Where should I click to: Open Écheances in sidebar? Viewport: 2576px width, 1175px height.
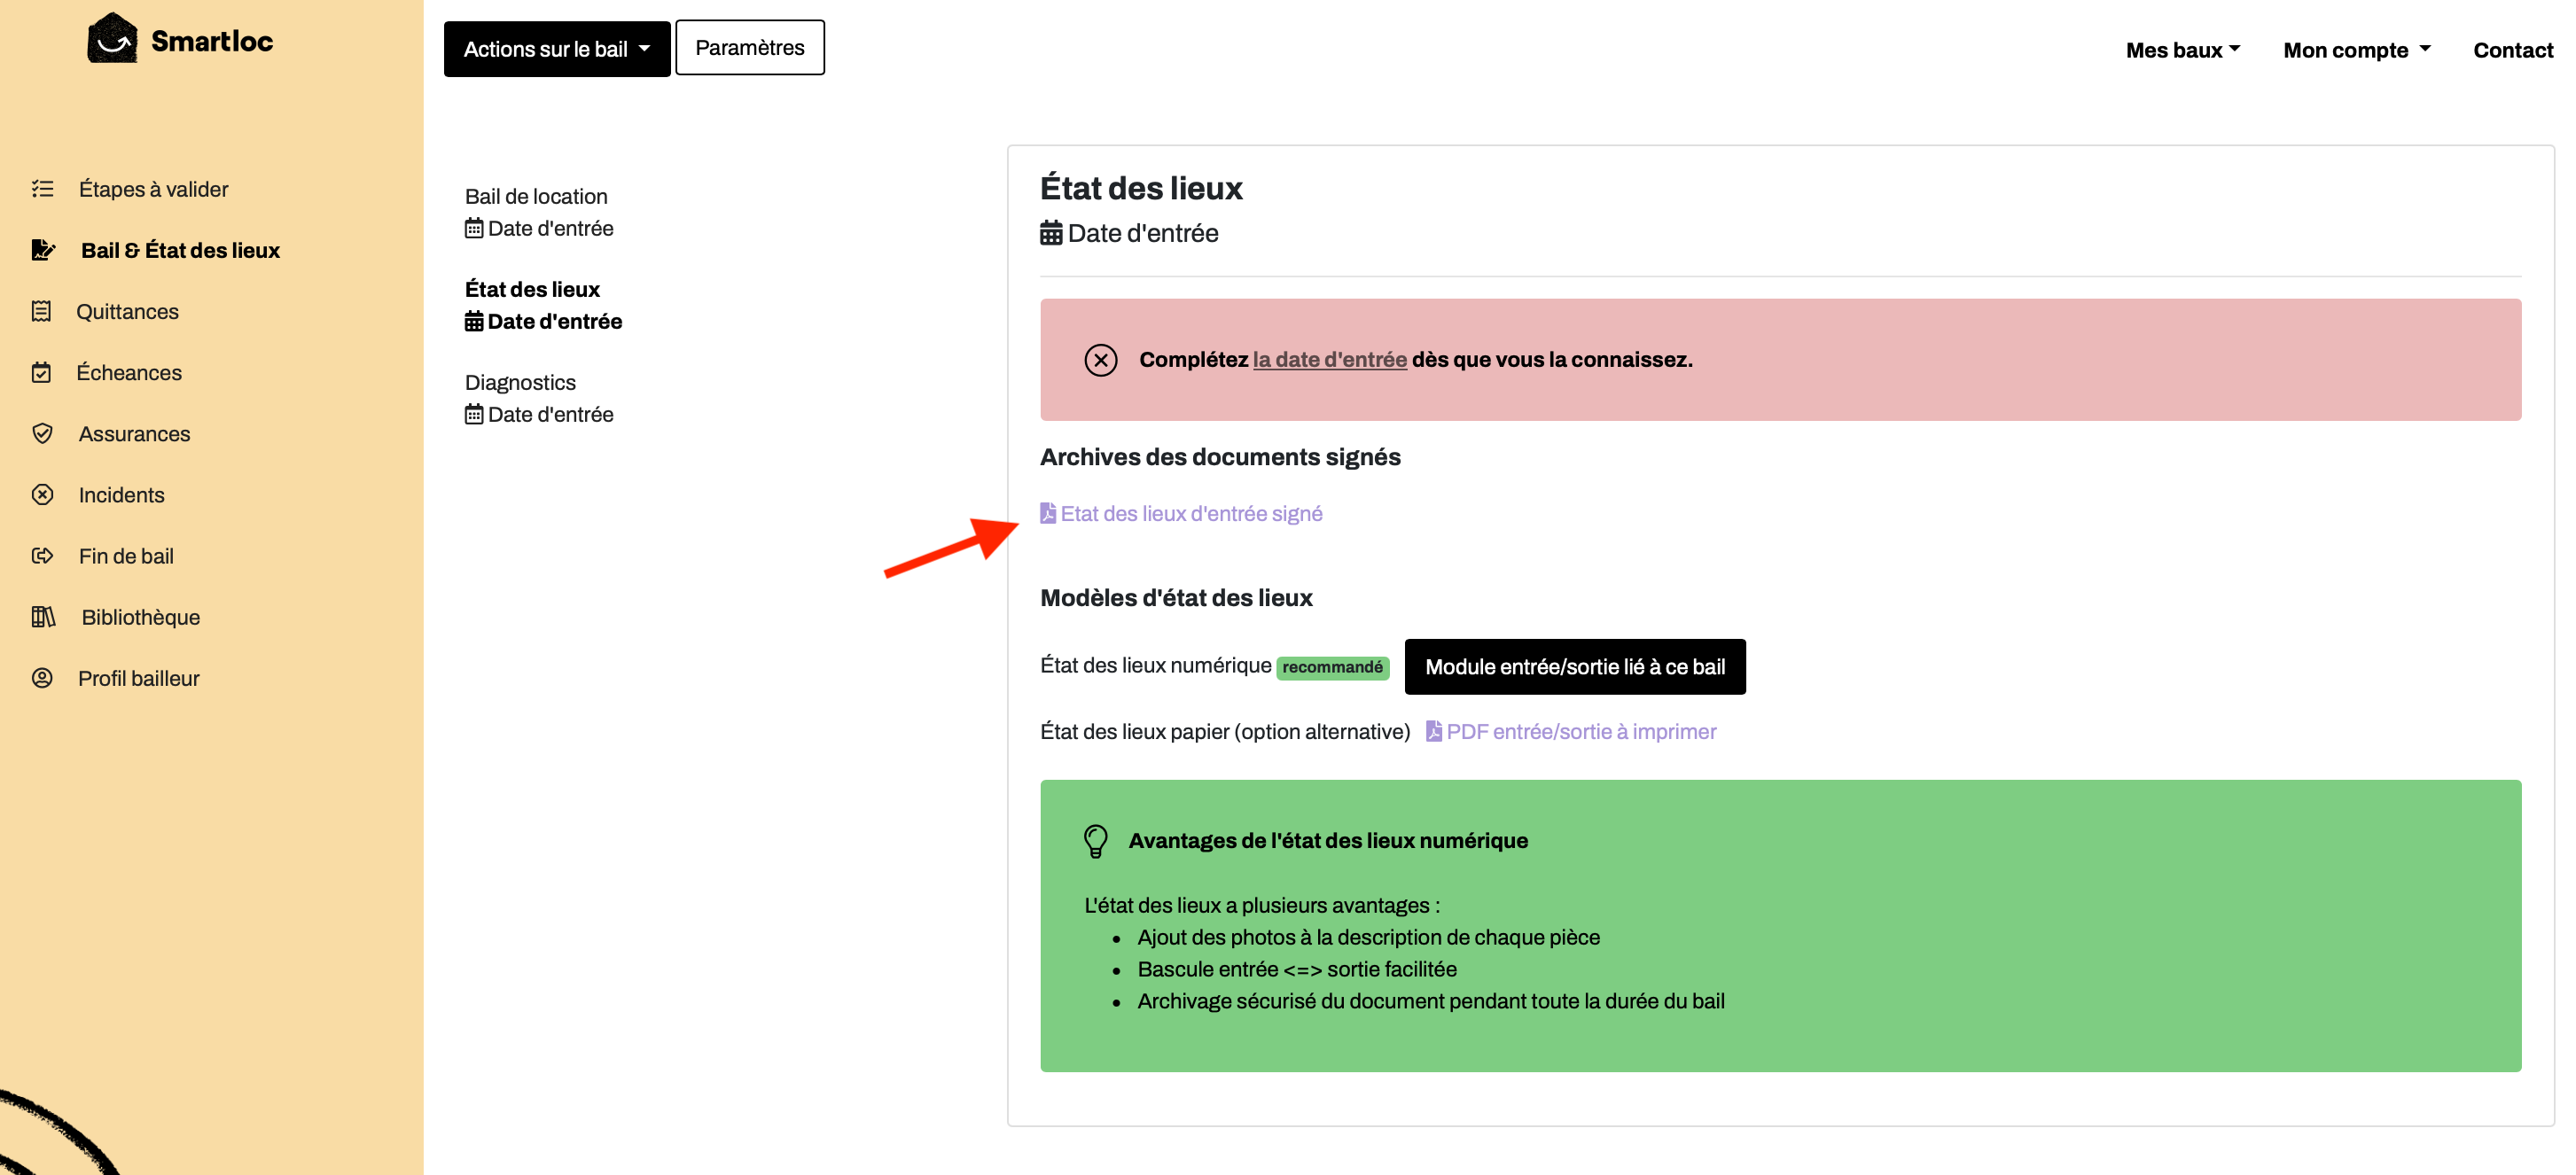tap(129, 372)
